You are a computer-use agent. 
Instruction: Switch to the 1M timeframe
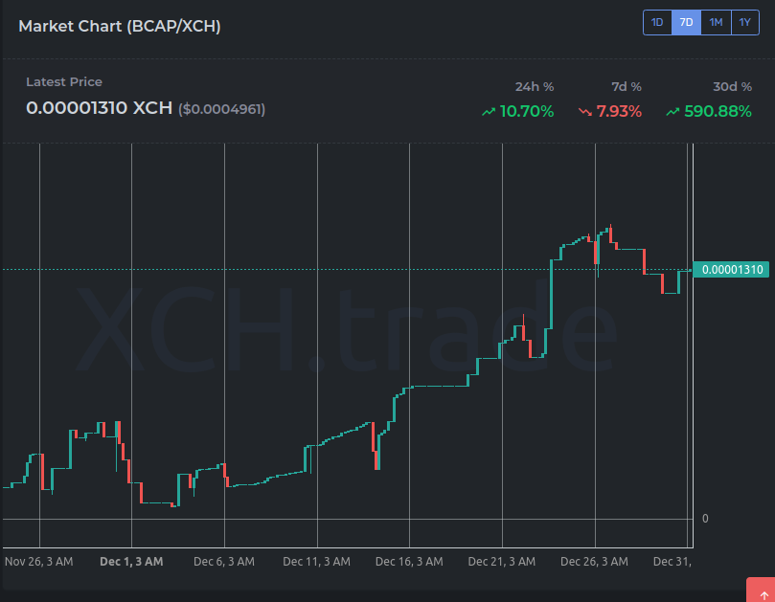point(716,22)
